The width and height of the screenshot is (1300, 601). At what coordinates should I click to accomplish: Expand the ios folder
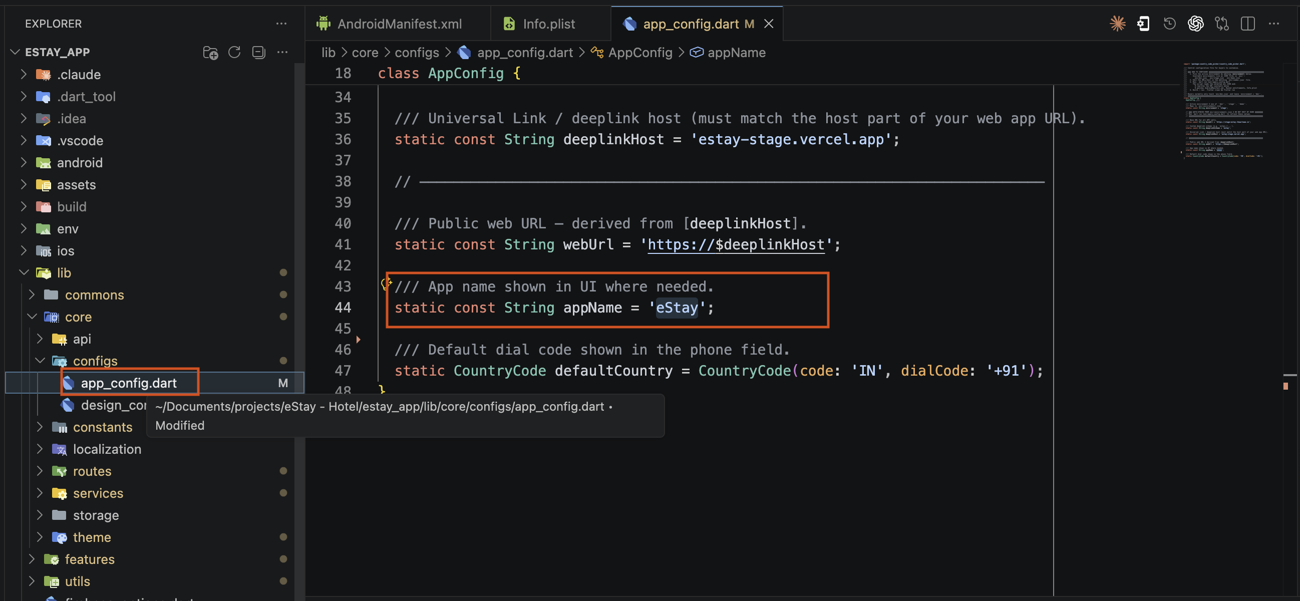point(23,250)
